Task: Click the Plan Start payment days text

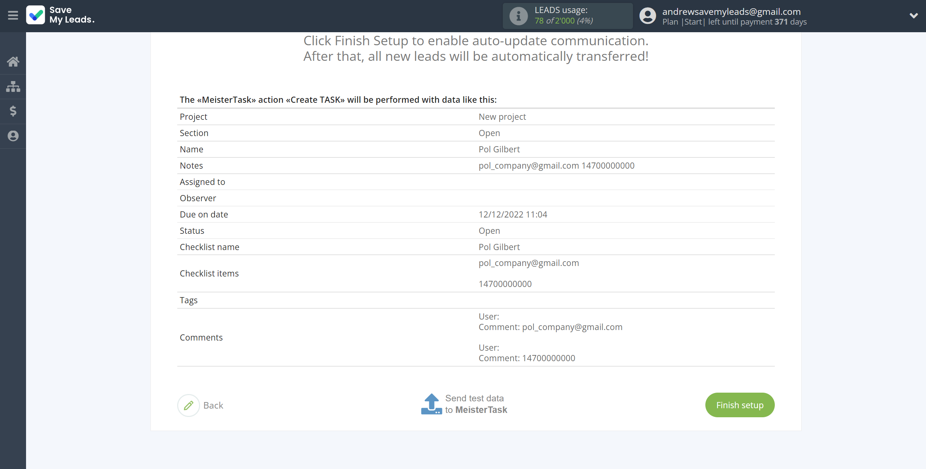Action: [734, 22]
